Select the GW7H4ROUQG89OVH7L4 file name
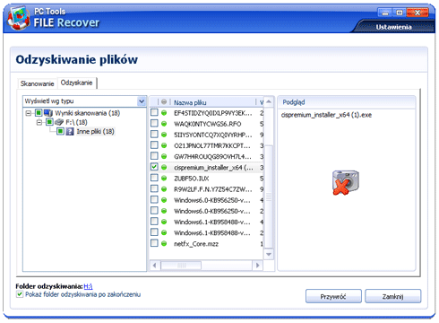The image size is (439, 323). 212,156
